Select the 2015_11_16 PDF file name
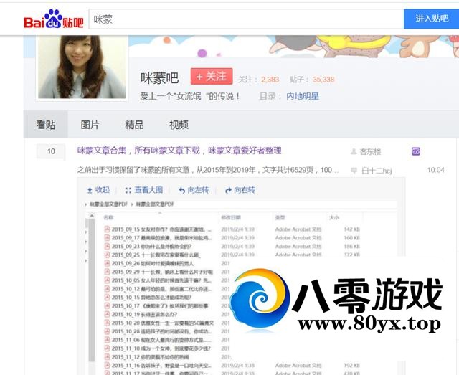459x375 pixels. 161,366
